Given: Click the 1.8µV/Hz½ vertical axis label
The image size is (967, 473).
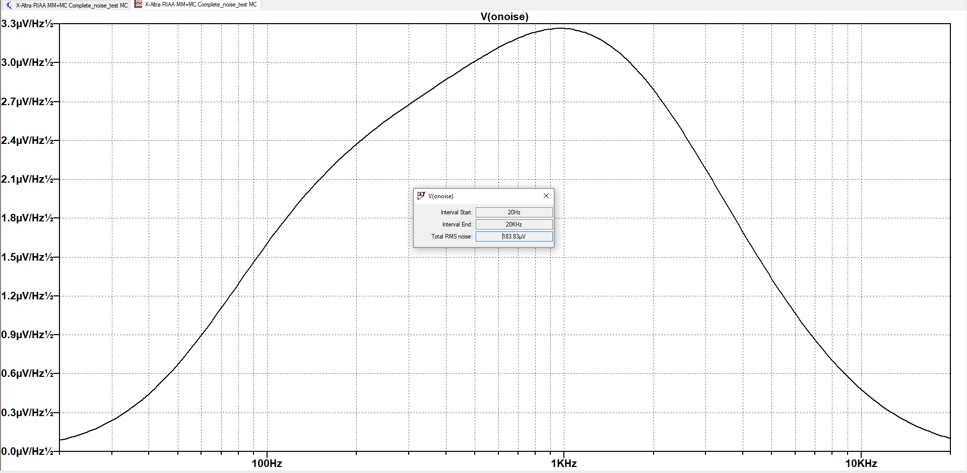Looking at the screenshot, I should tap(27, 218).
